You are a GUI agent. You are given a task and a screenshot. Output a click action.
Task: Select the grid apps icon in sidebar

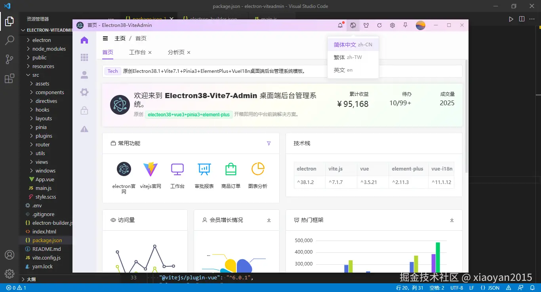click(x=84, y=57)
